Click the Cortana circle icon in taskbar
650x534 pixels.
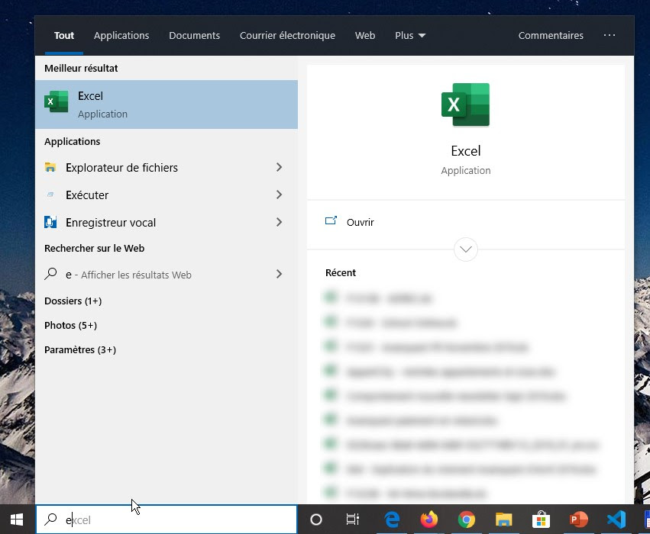click(x=316, y=520)
